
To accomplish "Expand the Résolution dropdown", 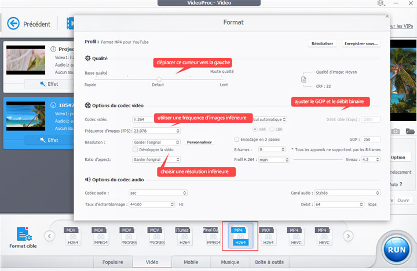I will pos(156,142).
